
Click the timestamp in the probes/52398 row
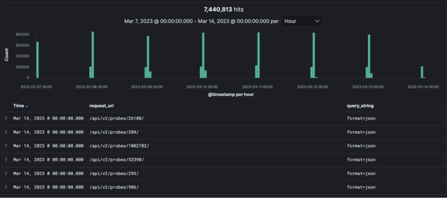(x=48, y=160)
